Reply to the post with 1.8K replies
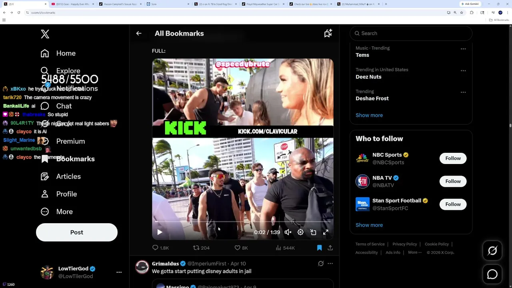512x288 pixels. coord(160,248)
